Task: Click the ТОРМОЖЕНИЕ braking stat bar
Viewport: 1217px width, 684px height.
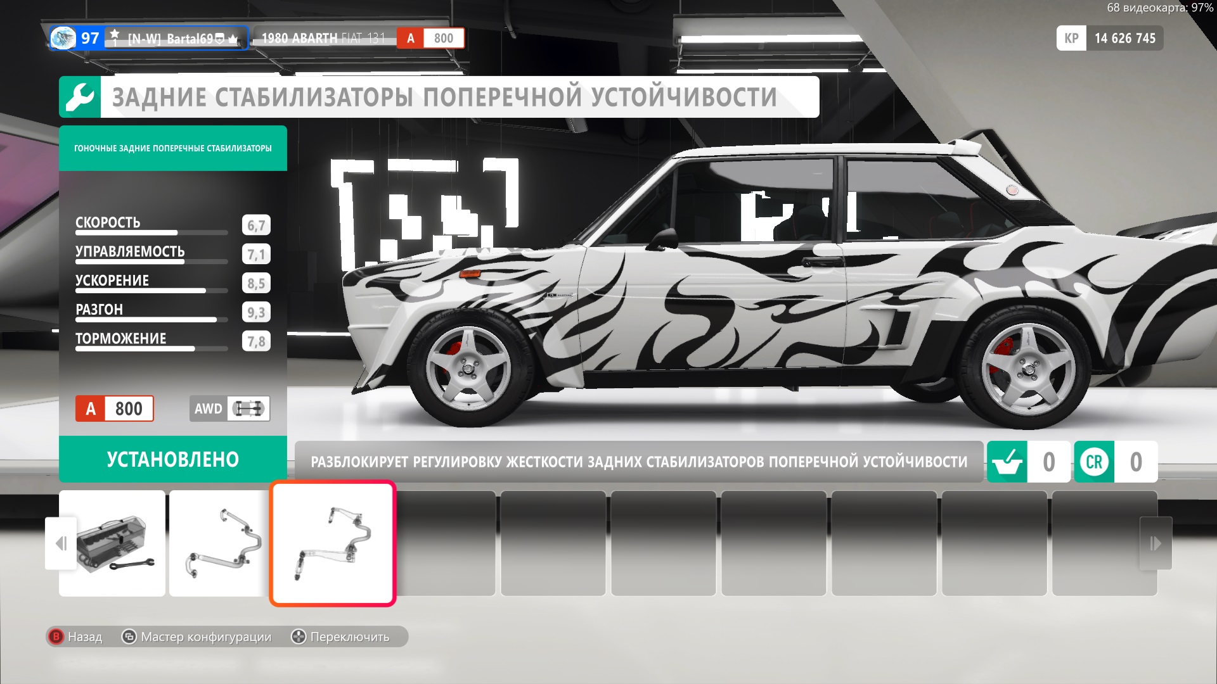Action: pos(151,348)
